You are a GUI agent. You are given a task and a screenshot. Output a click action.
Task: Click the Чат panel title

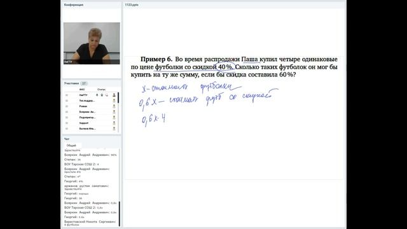tap(67, 139)
